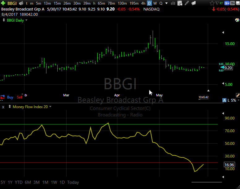Open the blue S dropdown button
Viewport: 240px width, 189px height.
[x=227, y=3]
